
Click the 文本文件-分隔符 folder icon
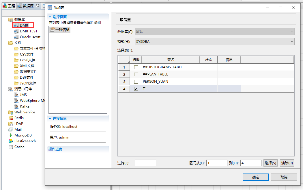[x=16, y=48]
